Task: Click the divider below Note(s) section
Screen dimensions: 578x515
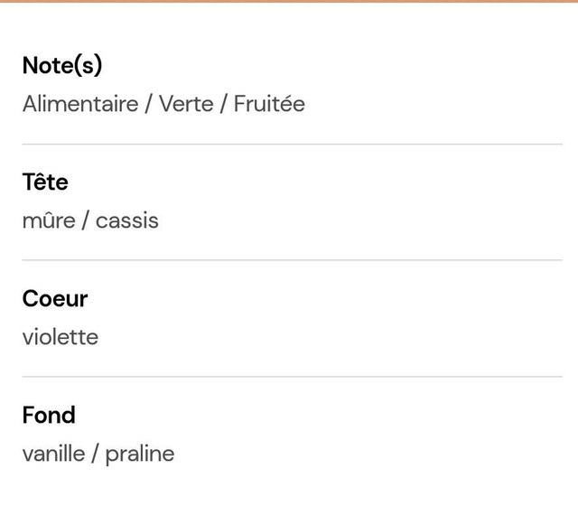Action: 292,145
